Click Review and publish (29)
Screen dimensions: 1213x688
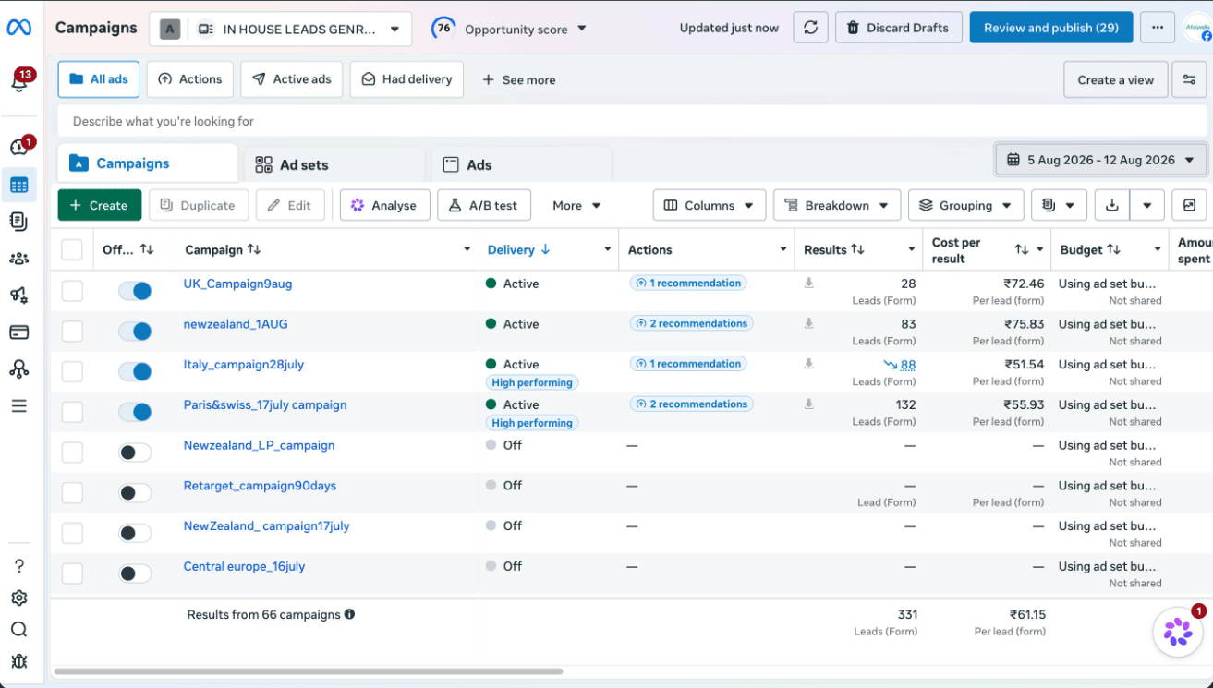click(x=1051, y=28)
